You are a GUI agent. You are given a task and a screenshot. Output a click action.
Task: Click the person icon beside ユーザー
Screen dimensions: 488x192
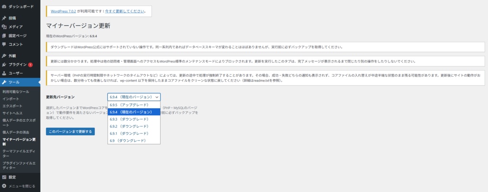pyautogui.click(x=4, y=73)
